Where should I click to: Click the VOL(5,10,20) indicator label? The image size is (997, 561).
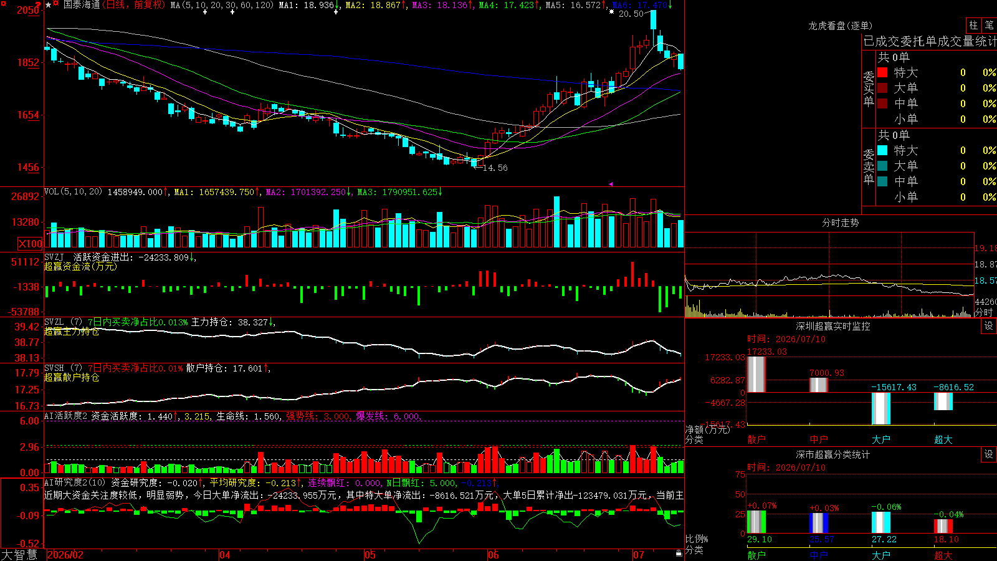click(x=74, y=192)
